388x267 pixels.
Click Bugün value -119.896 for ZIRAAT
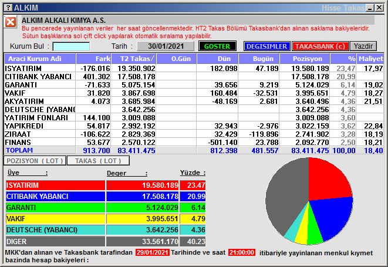[264, 134]
